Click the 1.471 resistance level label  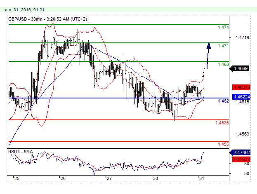(223, 46)
